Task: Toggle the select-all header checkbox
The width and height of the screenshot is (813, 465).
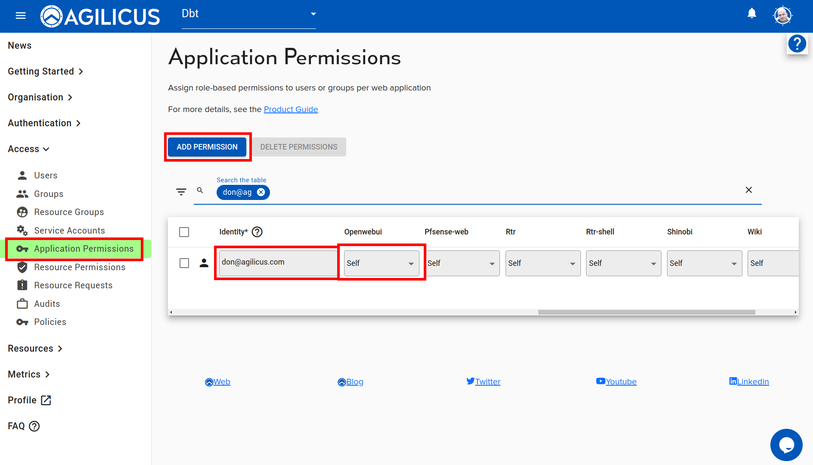Action: point(184,232)
